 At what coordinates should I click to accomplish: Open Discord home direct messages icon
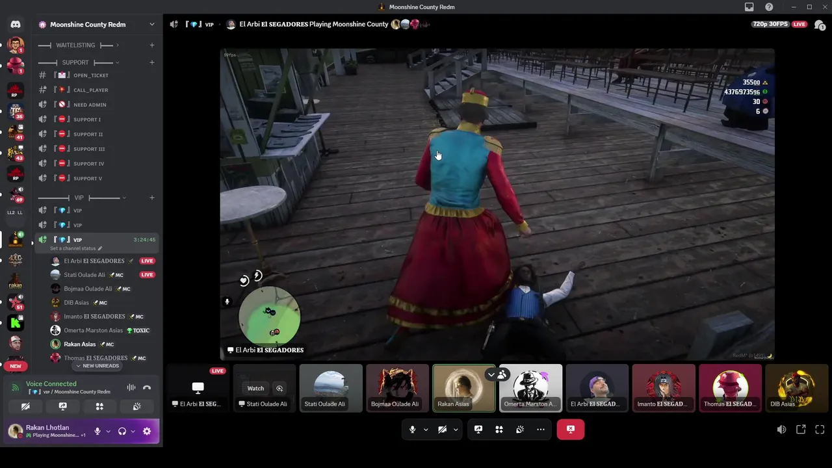(16, 24)
